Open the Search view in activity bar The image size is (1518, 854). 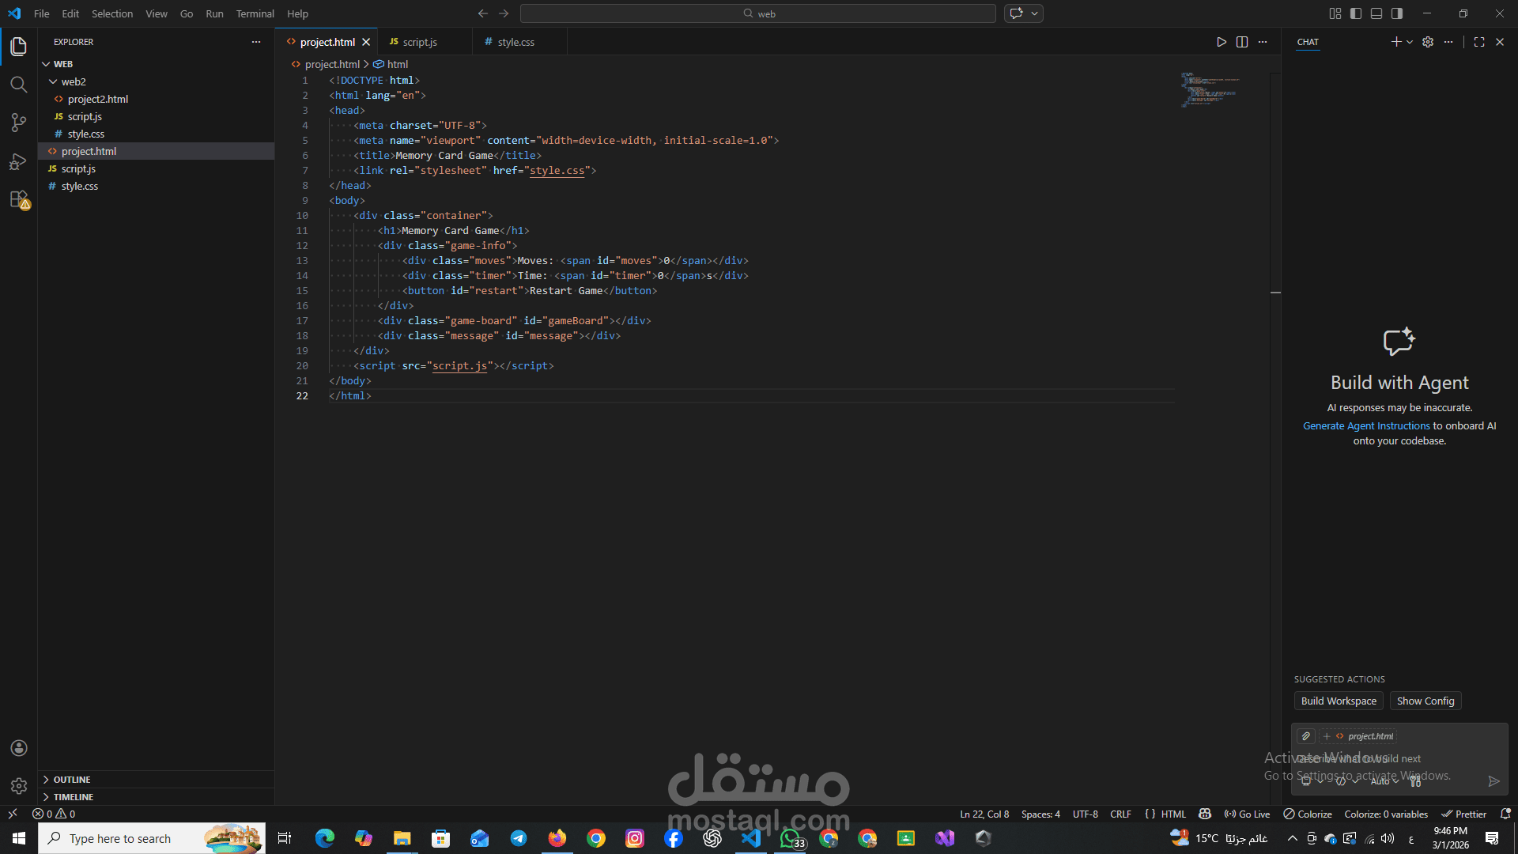pos(18,85)
